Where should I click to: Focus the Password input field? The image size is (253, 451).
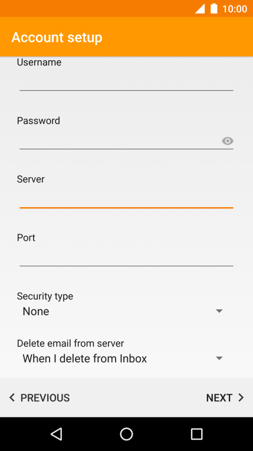pos(119,140)
